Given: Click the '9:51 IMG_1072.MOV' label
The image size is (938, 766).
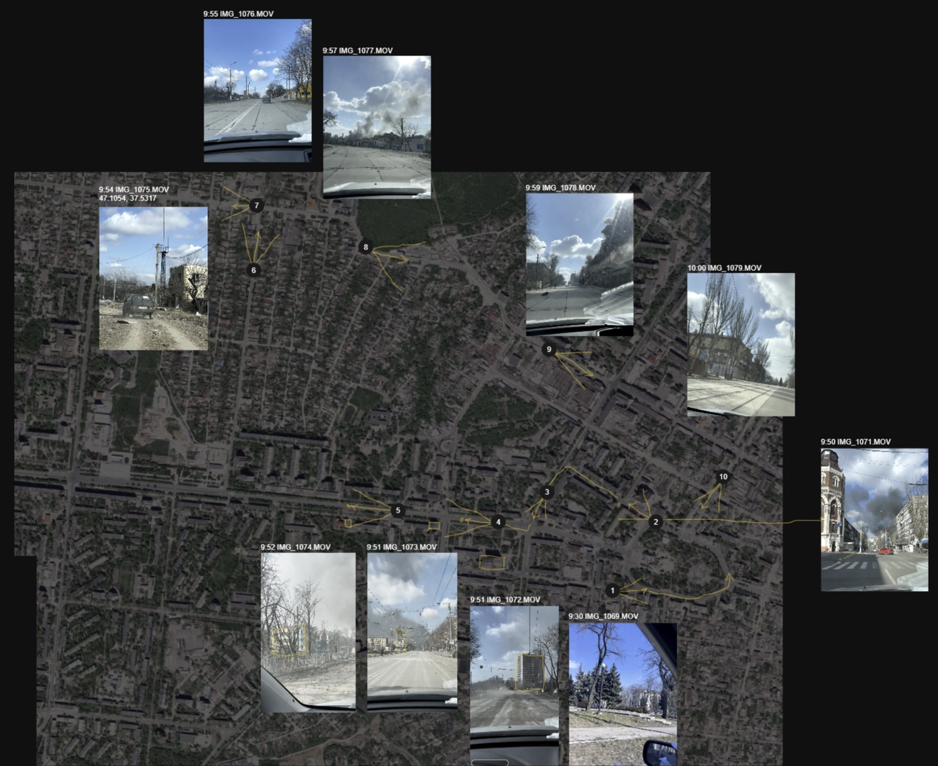Looking at the screenshot, I should 505,600.
